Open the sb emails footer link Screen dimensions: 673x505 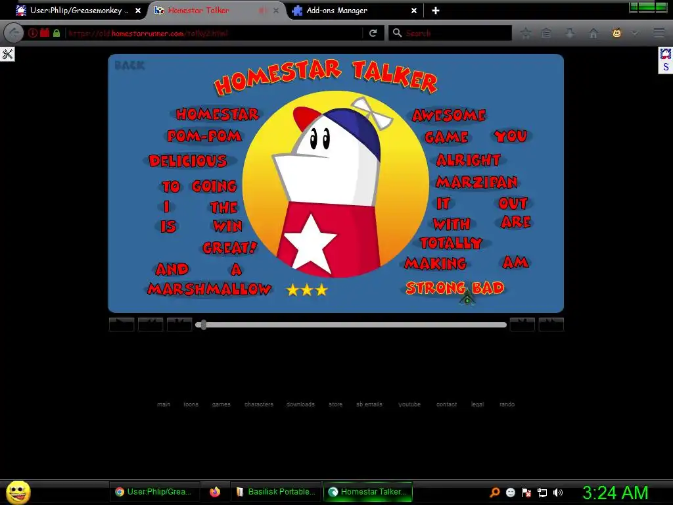coord(369,404)
